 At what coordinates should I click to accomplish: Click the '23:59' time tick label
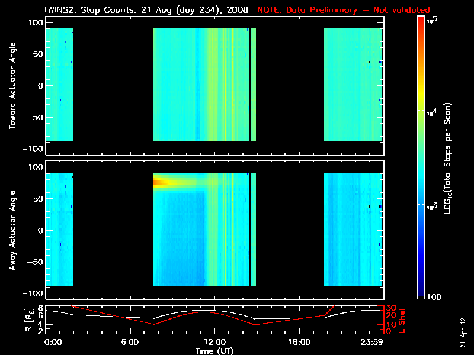click(x=371, y=343)
